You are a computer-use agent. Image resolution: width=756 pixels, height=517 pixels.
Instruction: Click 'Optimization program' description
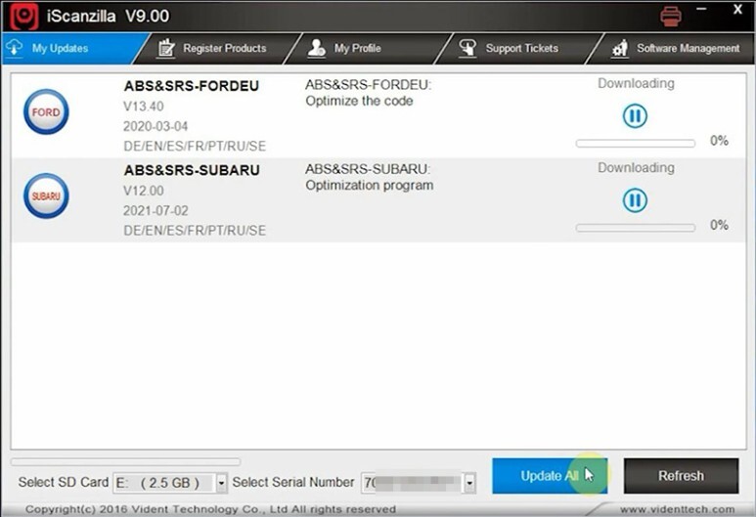coord(370,186)
